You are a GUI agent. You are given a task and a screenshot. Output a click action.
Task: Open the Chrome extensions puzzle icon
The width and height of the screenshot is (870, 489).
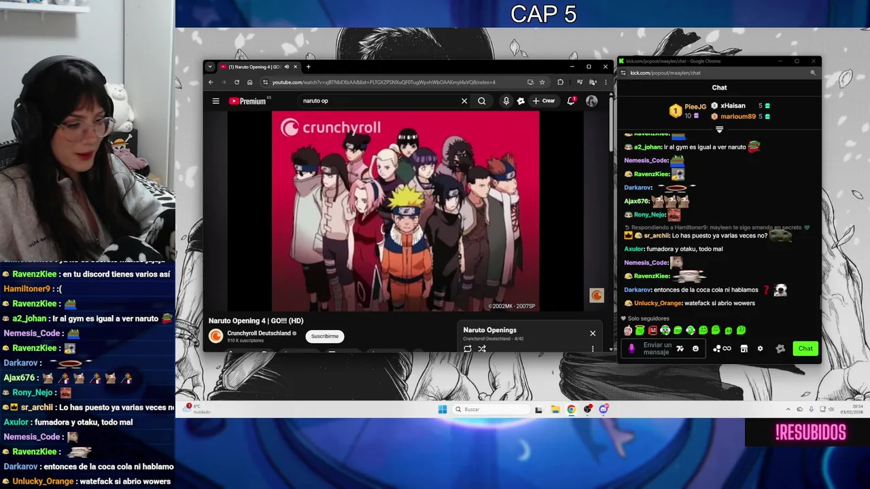560,82
